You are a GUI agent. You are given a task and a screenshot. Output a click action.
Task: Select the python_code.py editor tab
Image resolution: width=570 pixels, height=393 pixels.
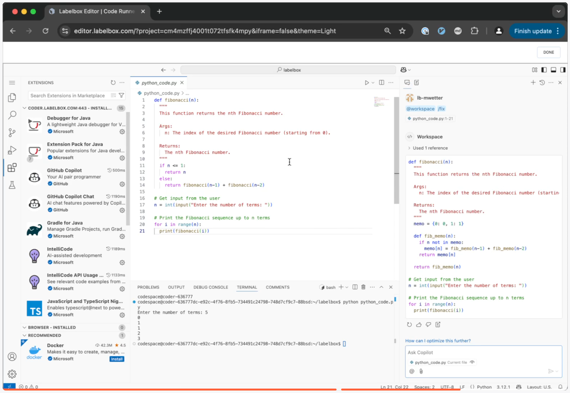(159, 83)
